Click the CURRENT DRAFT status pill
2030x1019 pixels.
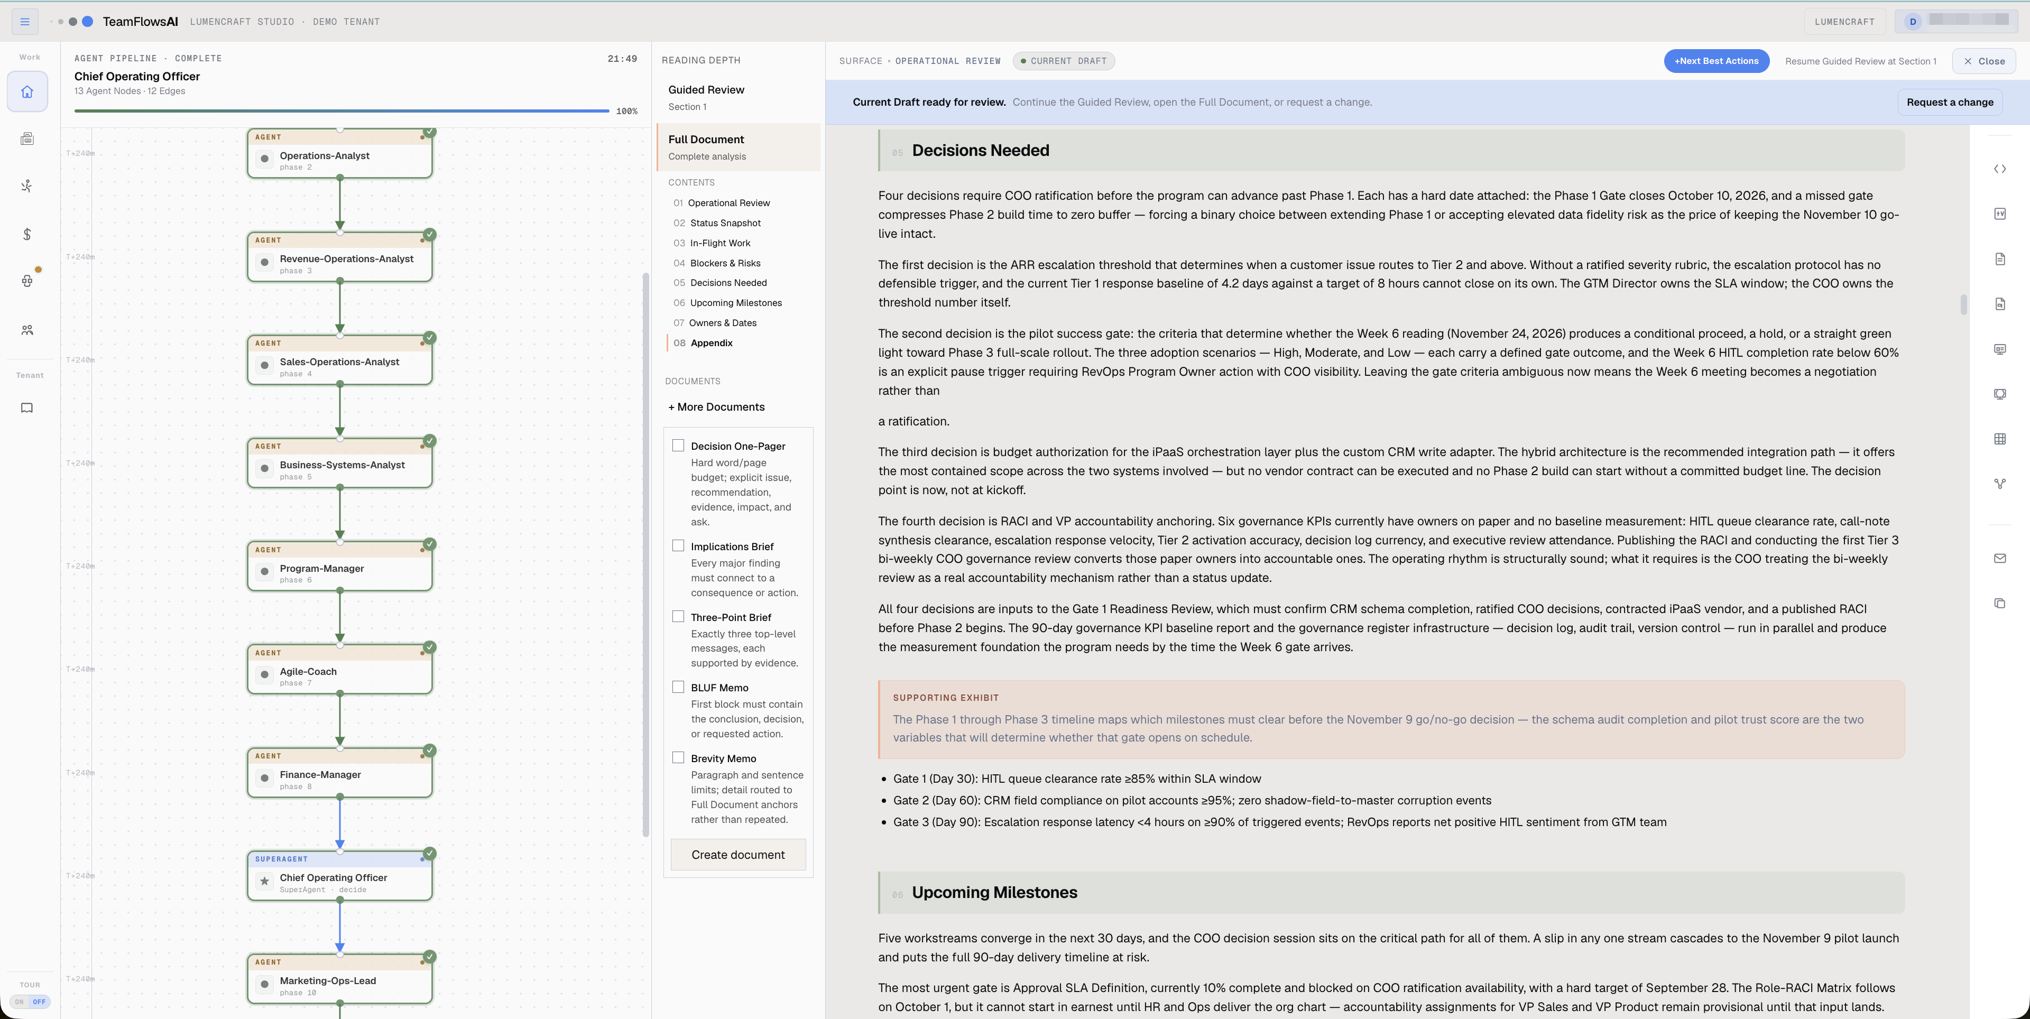(x=1063, y=61)
